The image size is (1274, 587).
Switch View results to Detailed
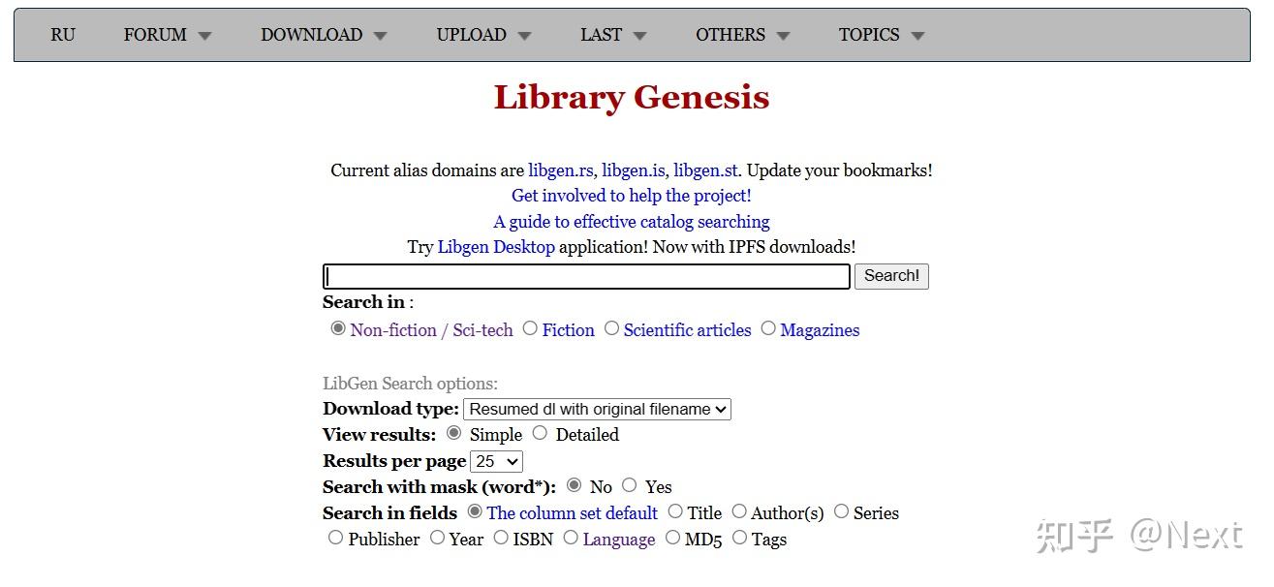coord(540,433)
